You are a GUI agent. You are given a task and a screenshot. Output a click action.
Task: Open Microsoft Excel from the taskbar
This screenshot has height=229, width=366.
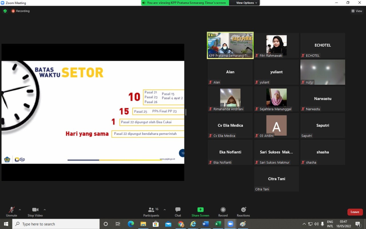pyautogui.click(x=218, y=224)
